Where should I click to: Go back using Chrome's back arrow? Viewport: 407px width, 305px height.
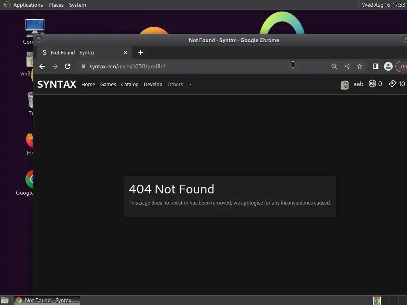coord(42,66)
